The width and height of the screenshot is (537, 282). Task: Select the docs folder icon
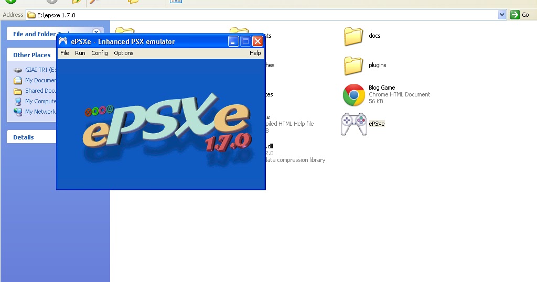pyautogui.click(x=353, y=36)
